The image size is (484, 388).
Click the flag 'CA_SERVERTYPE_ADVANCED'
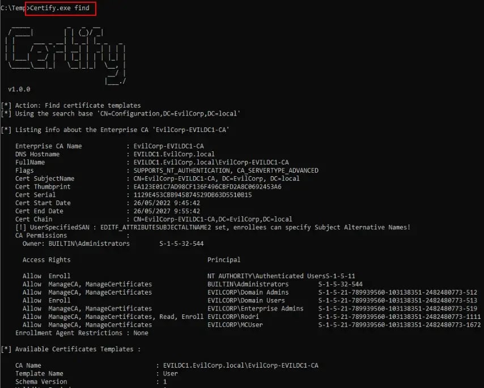(278, 170)
